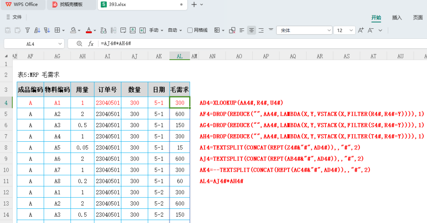Click usage cell 0.05
This screenshot has width=427, height=223.
(83, 148)
